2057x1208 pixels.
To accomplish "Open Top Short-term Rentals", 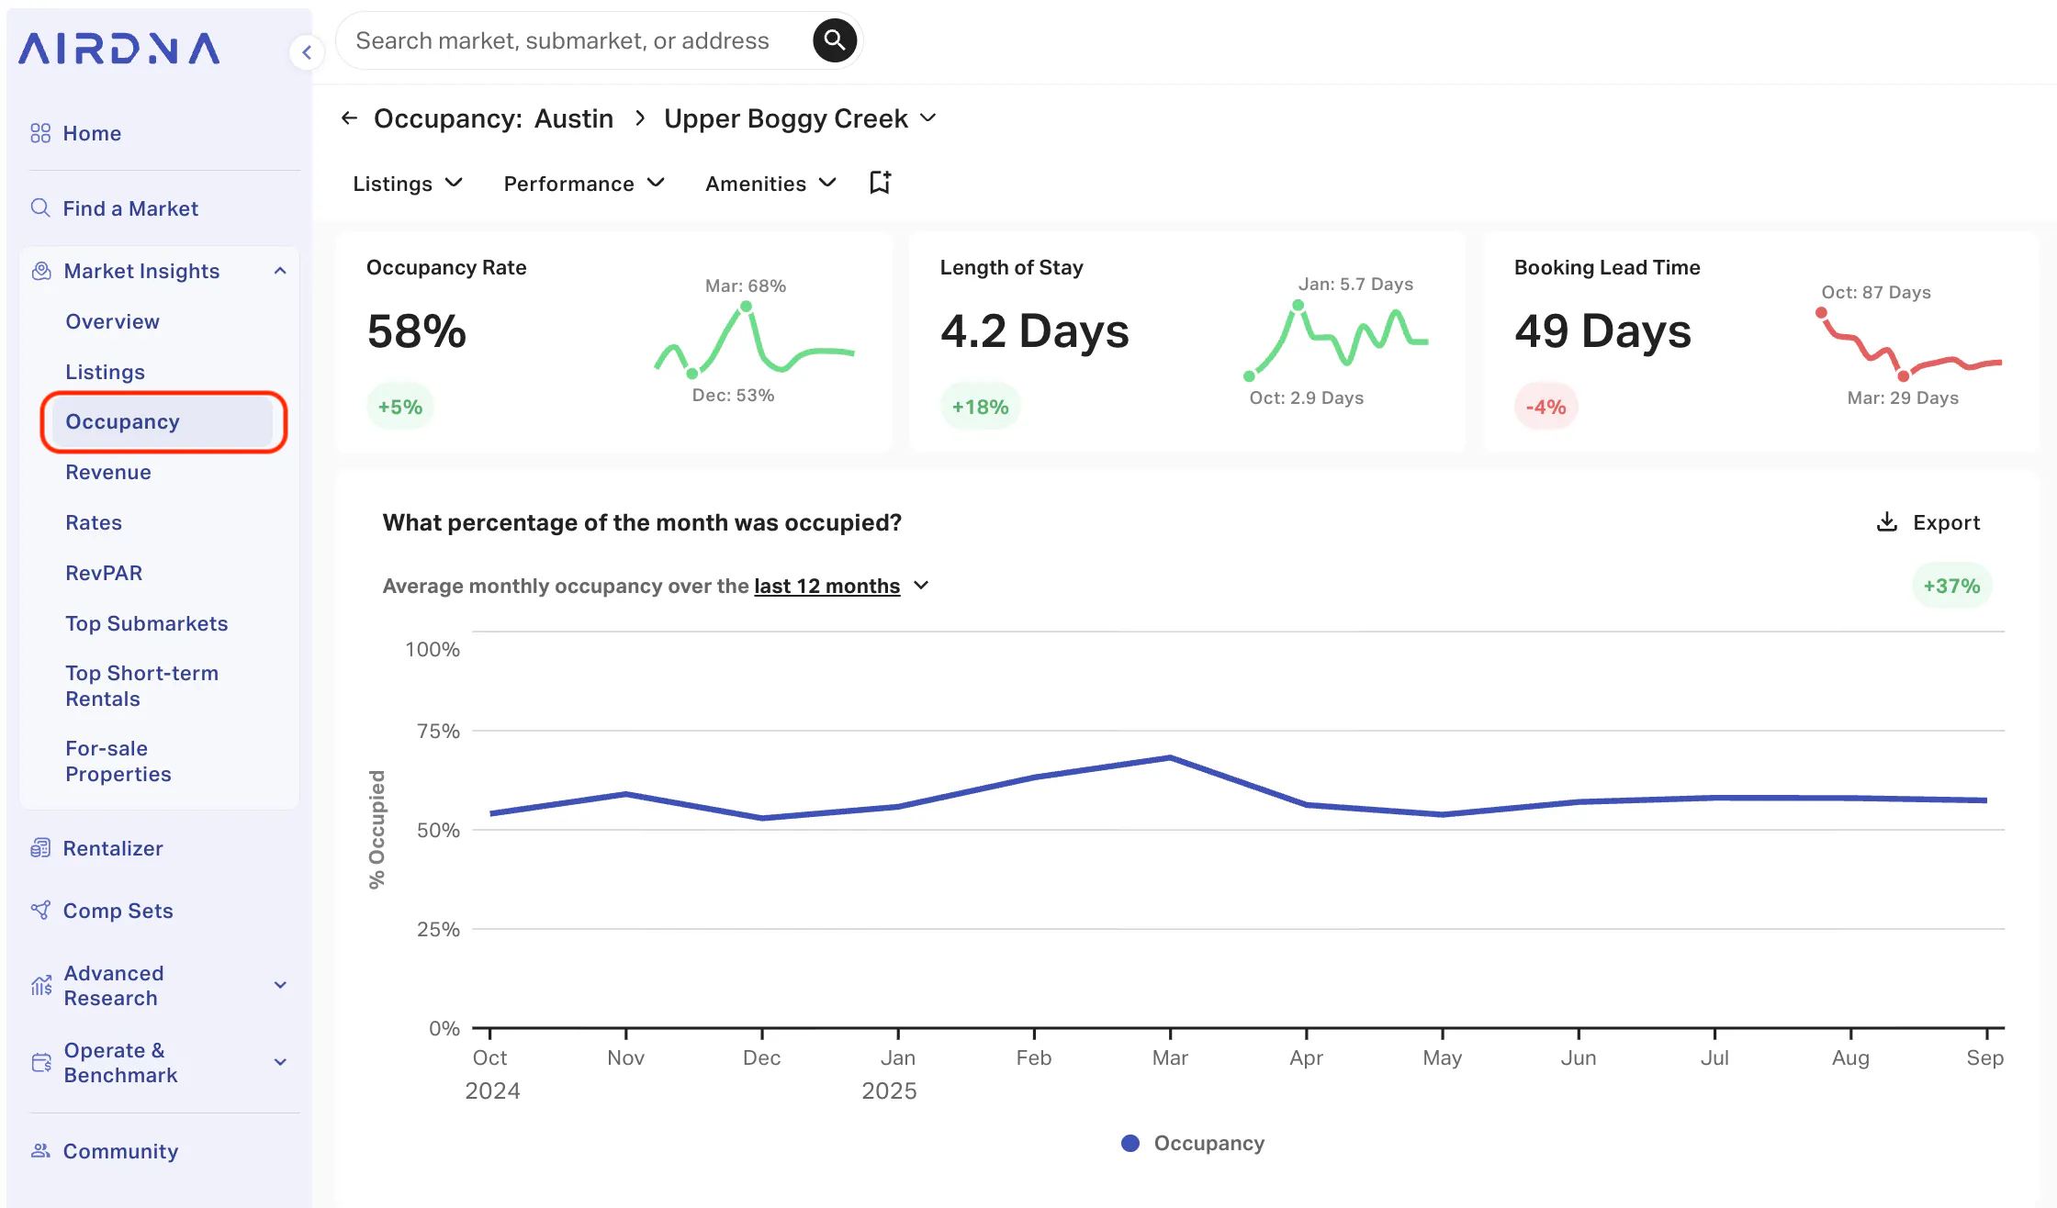I will click(x=141, y=686).
